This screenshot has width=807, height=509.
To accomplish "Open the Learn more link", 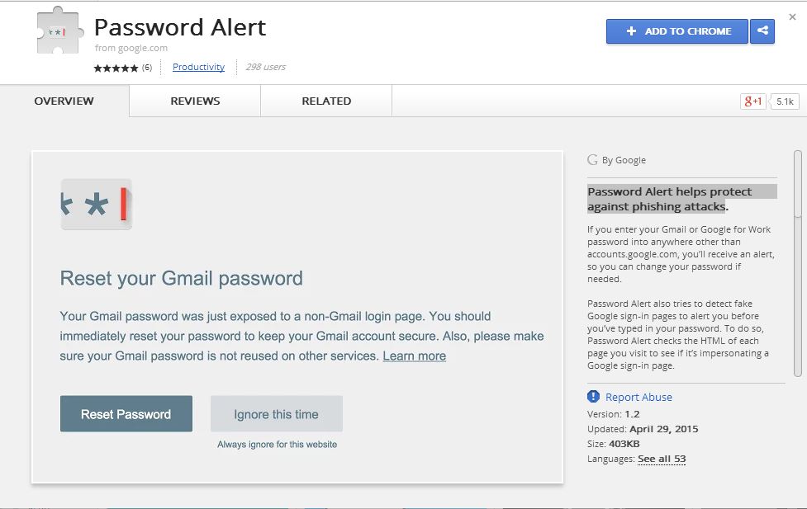I will [415, 356].
